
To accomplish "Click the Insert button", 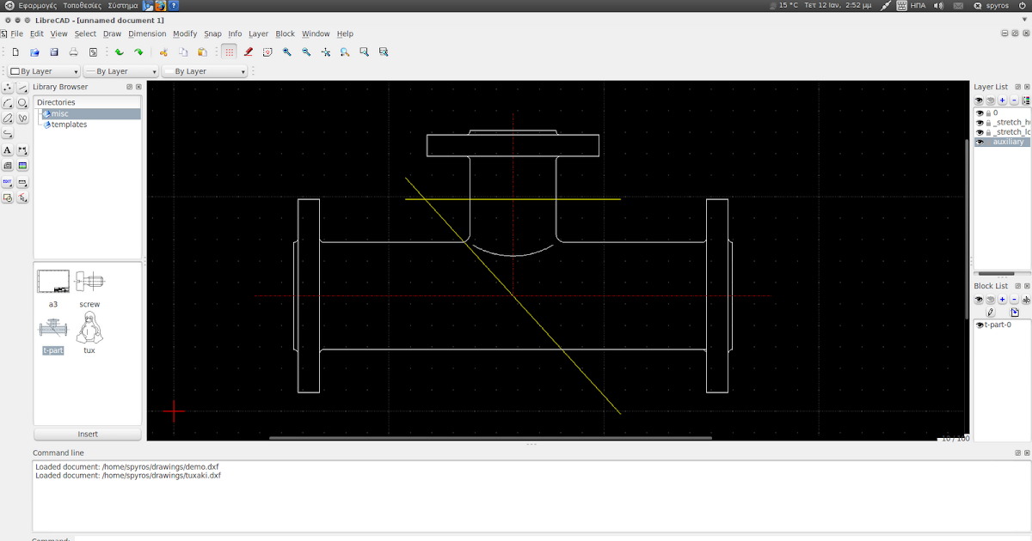I will 88,435.
